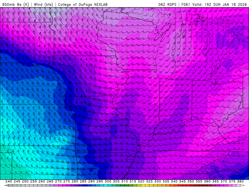
Task: Click the 370 scale label
Action: click(x=223, y=181)
